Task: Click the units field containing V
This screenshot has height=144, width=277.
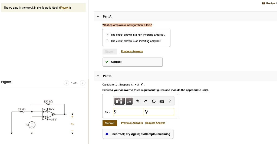Action: 159,112
